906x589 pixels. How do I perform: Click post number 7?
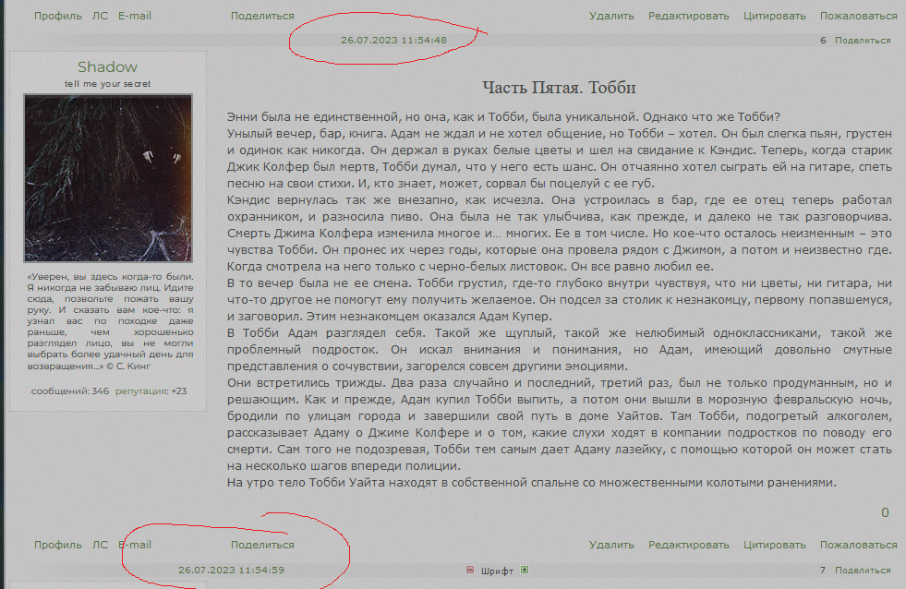[x=823, y=571]
